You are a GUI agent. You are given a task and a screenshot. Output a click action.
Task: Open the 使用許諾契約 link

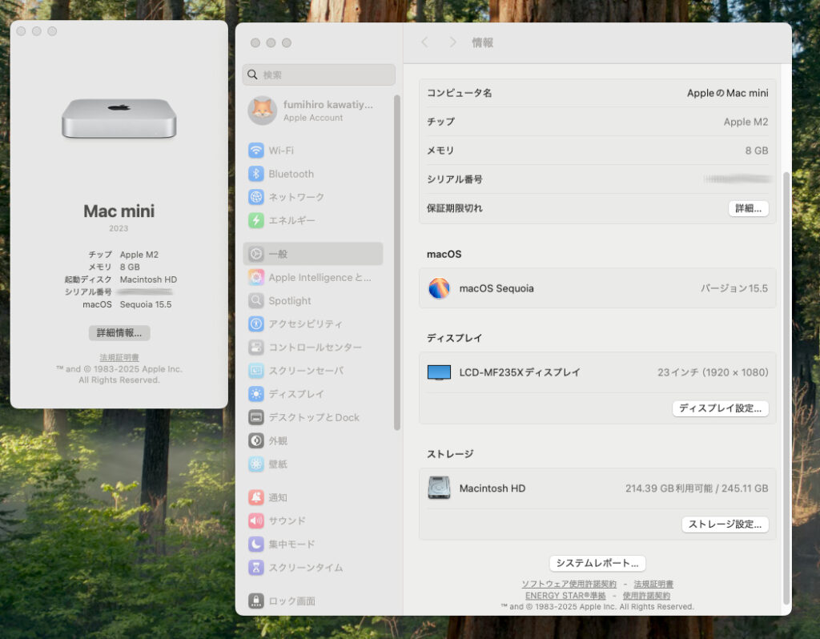tap(646, 596)
